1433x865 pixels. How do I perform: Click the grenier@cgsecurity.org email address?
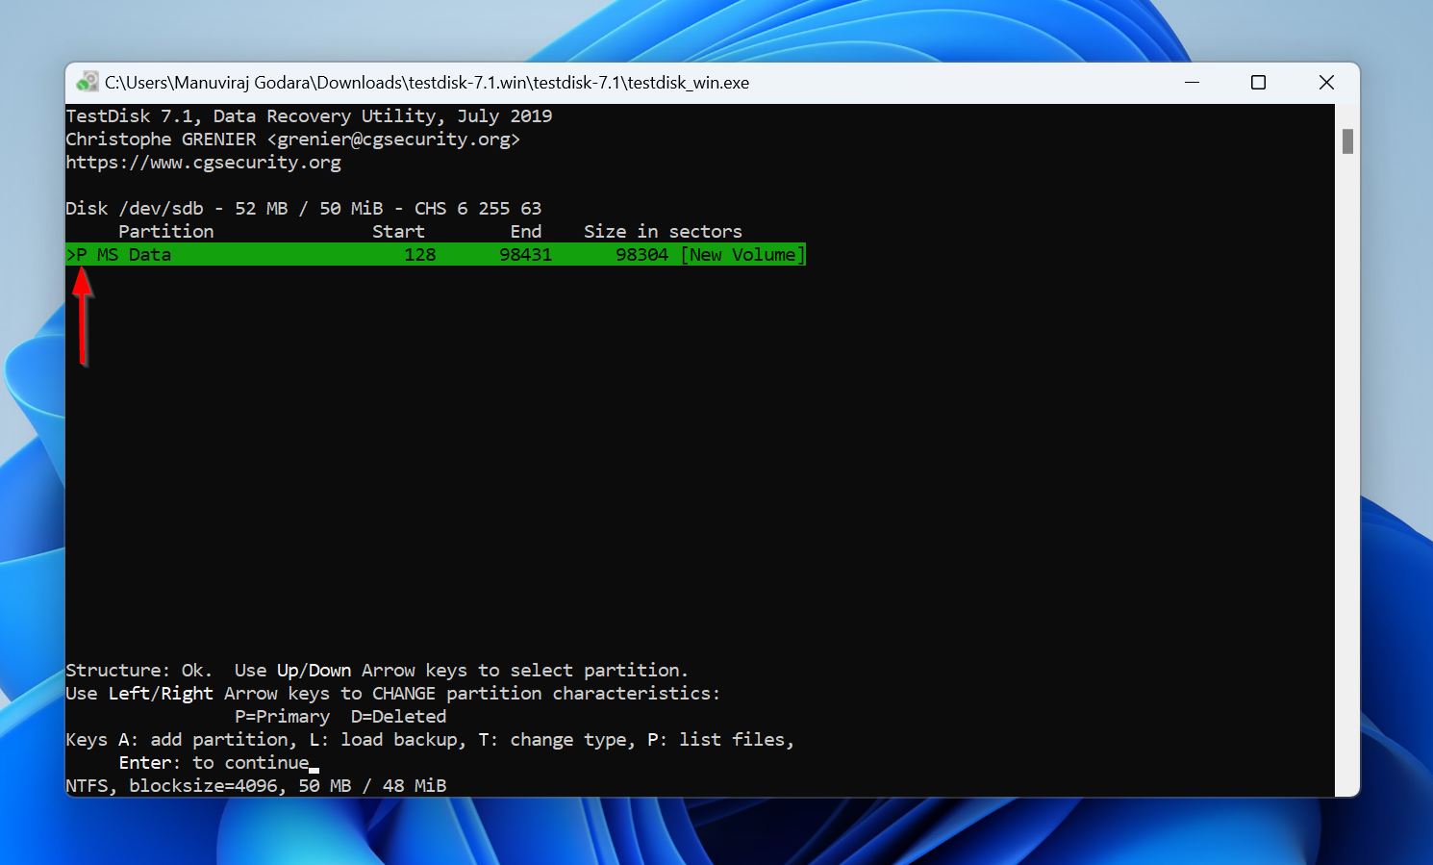tap(394, 139)
